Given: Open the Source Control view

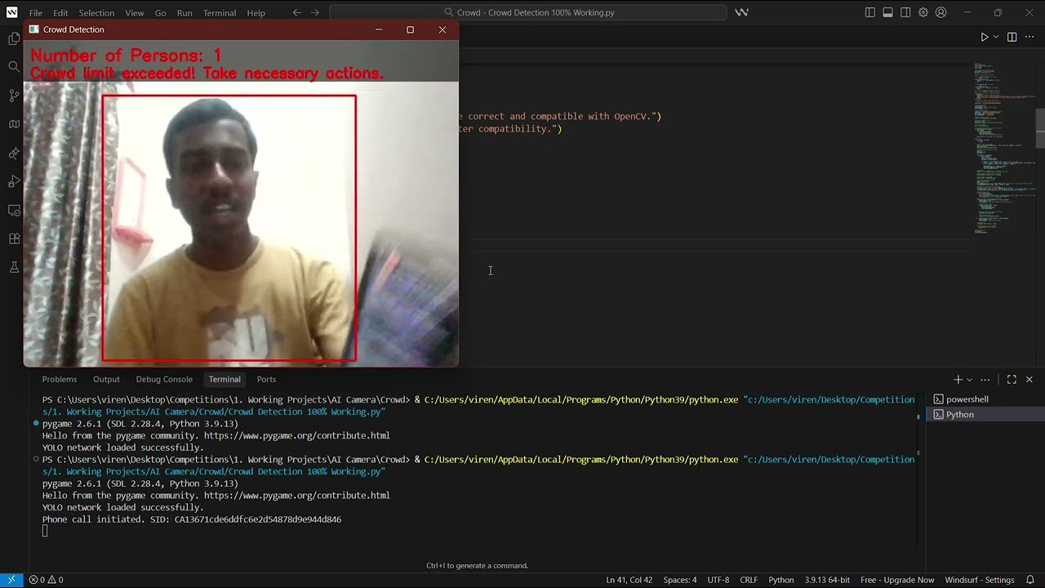Looking at the screenshot, I should click(x=14, y=96).
